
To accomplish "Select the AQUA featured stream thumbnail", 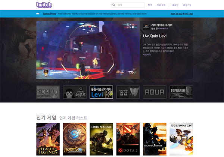I will tap(155, 92).
